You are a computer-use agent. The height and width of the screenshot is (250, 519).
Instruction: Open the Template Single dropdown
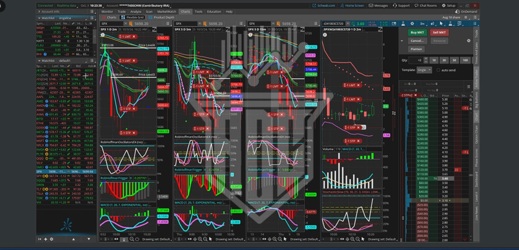point(424,70)
